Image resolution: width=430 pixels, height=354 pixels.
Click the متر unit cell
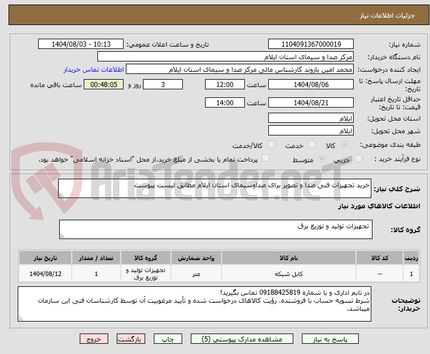(x=196, y=274)
